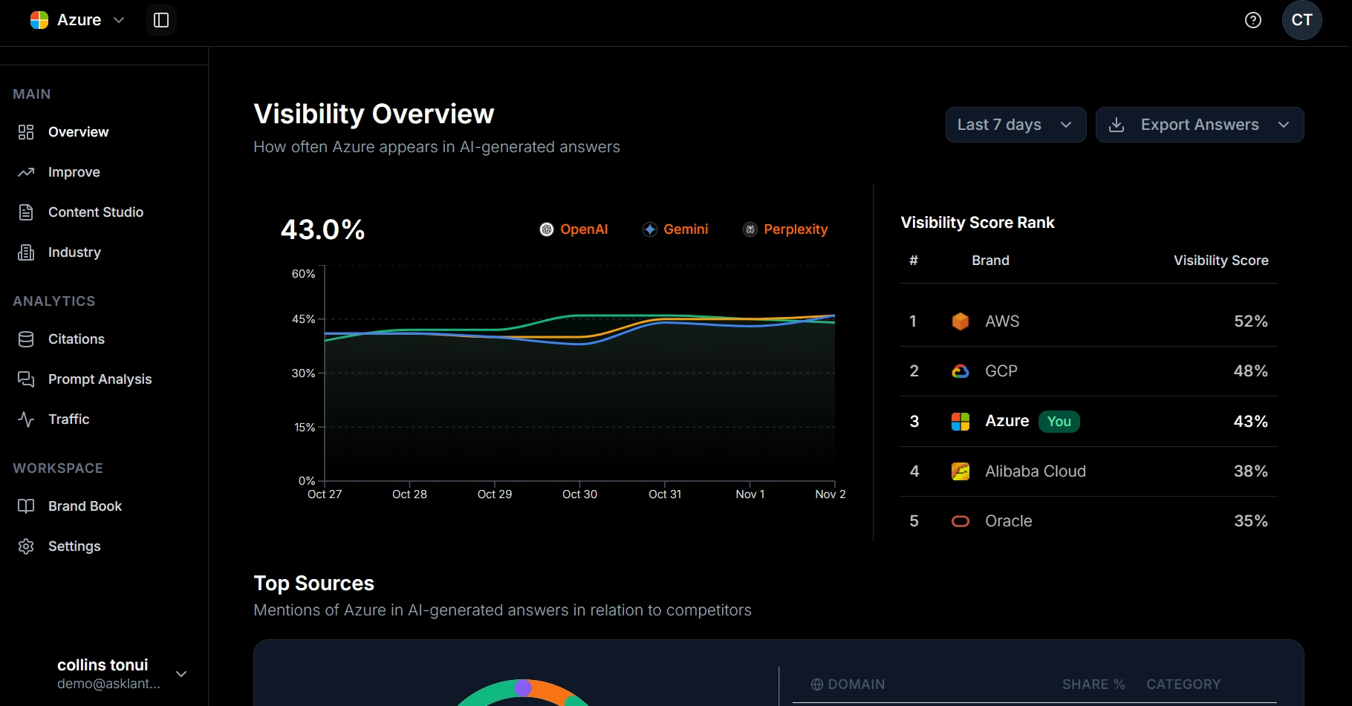
Task: Click the Citations database icon
Action: (26, 339)
